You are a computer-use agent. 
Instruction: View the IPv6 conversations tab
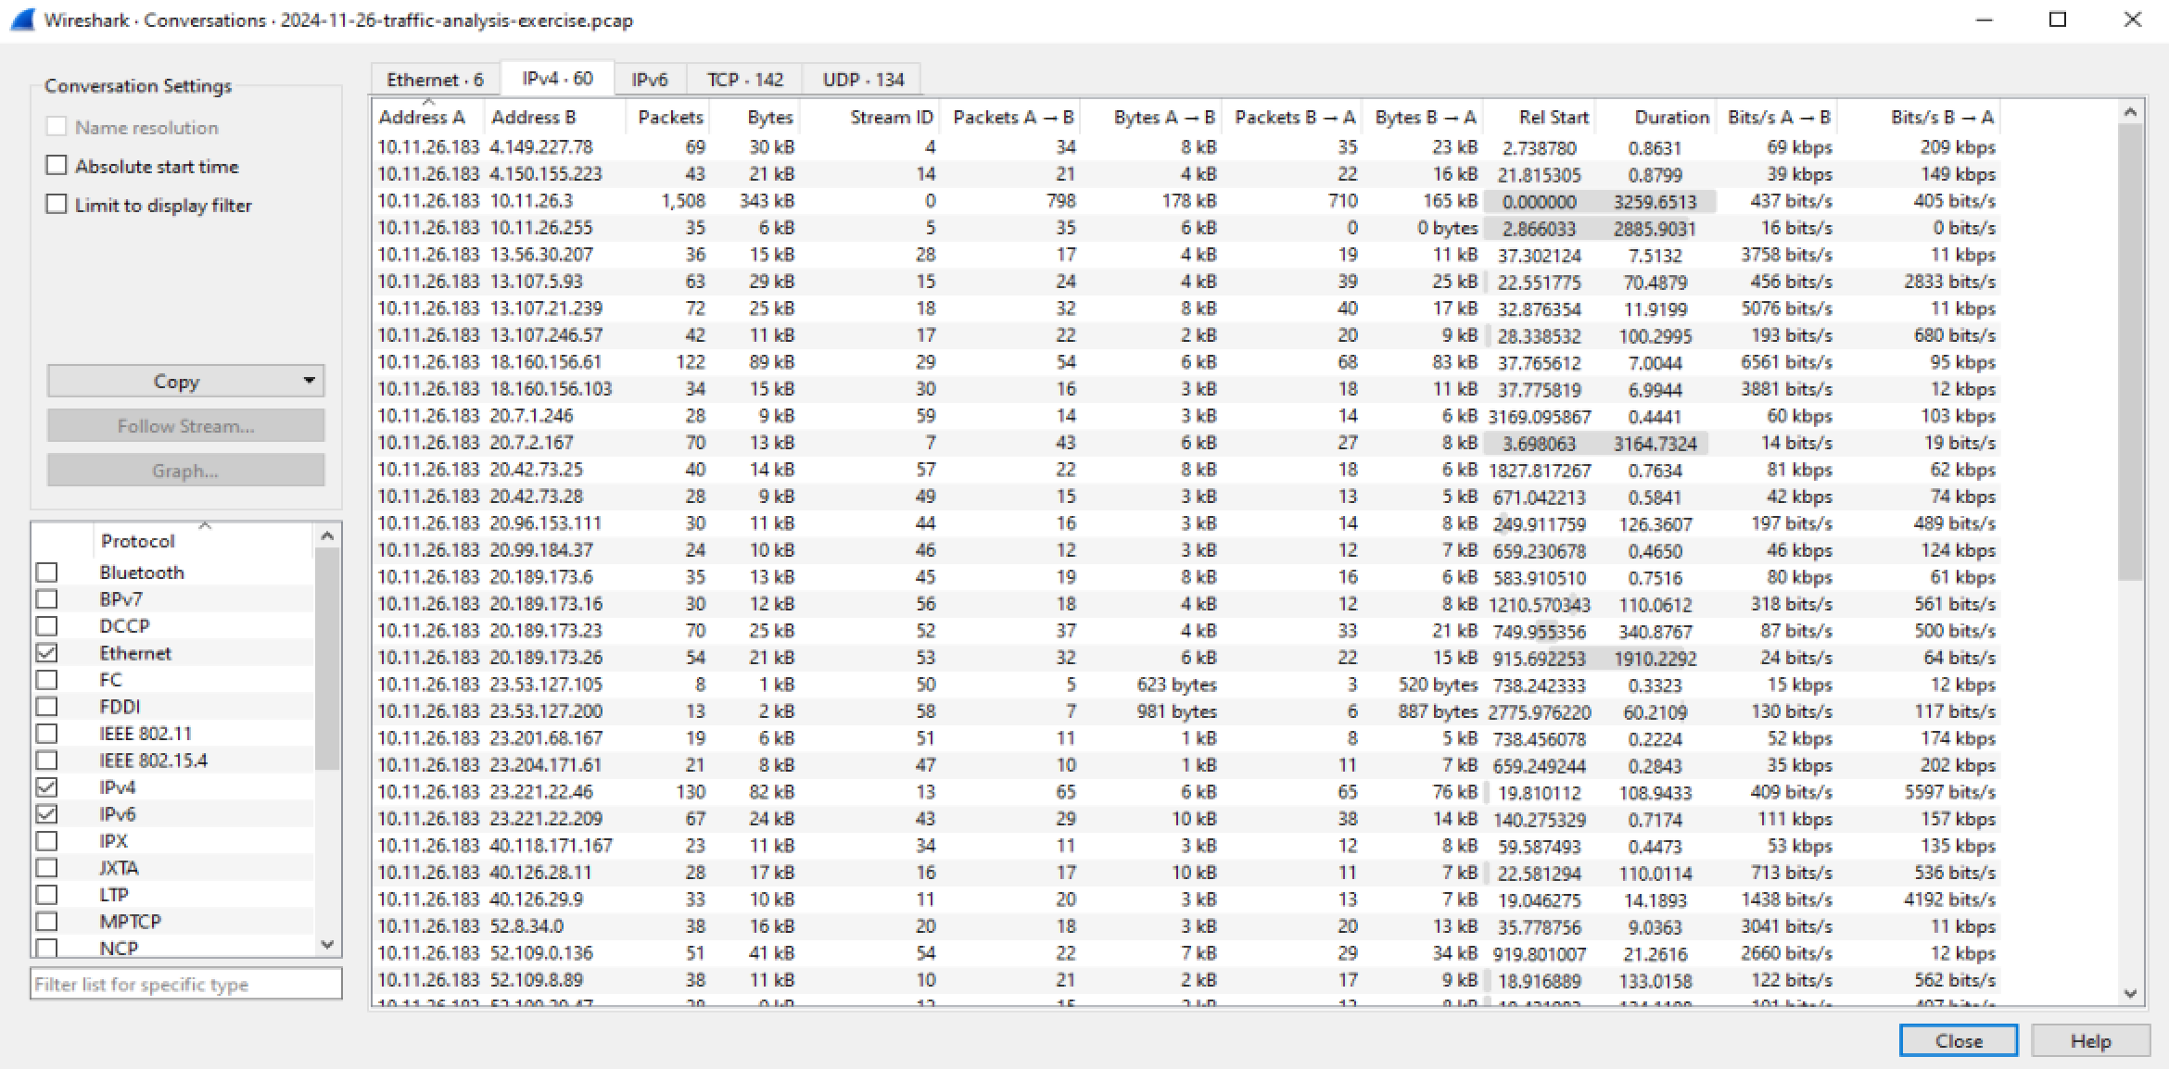tap(649, 79)
